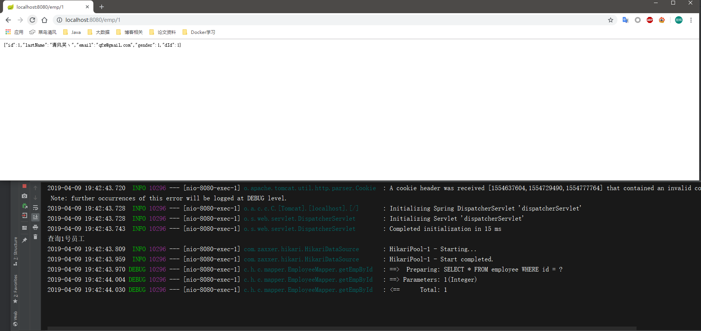
Task: Click the 'HikariPool-1 - Start completed.' log message
Action: coord(441,259)
